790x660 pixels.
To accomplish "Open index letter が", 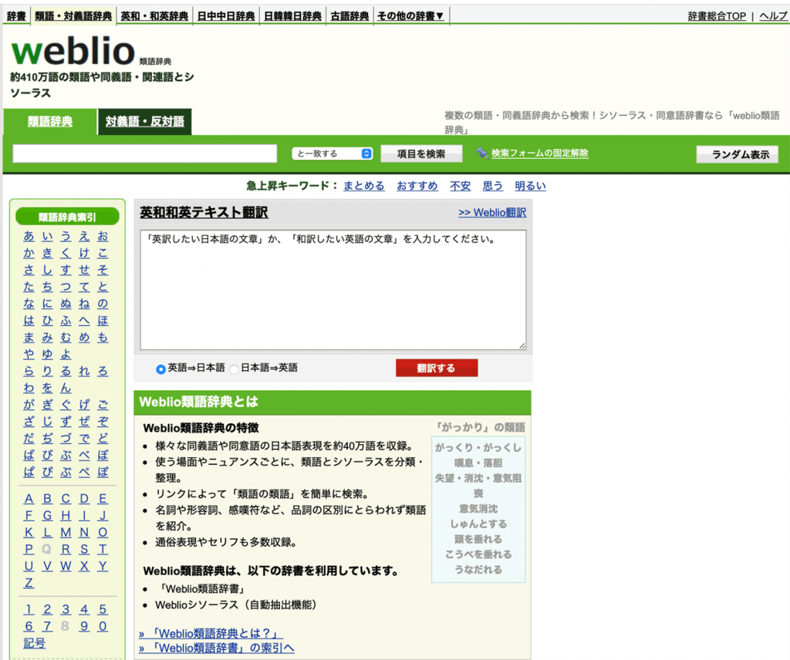I will [29, 405].
